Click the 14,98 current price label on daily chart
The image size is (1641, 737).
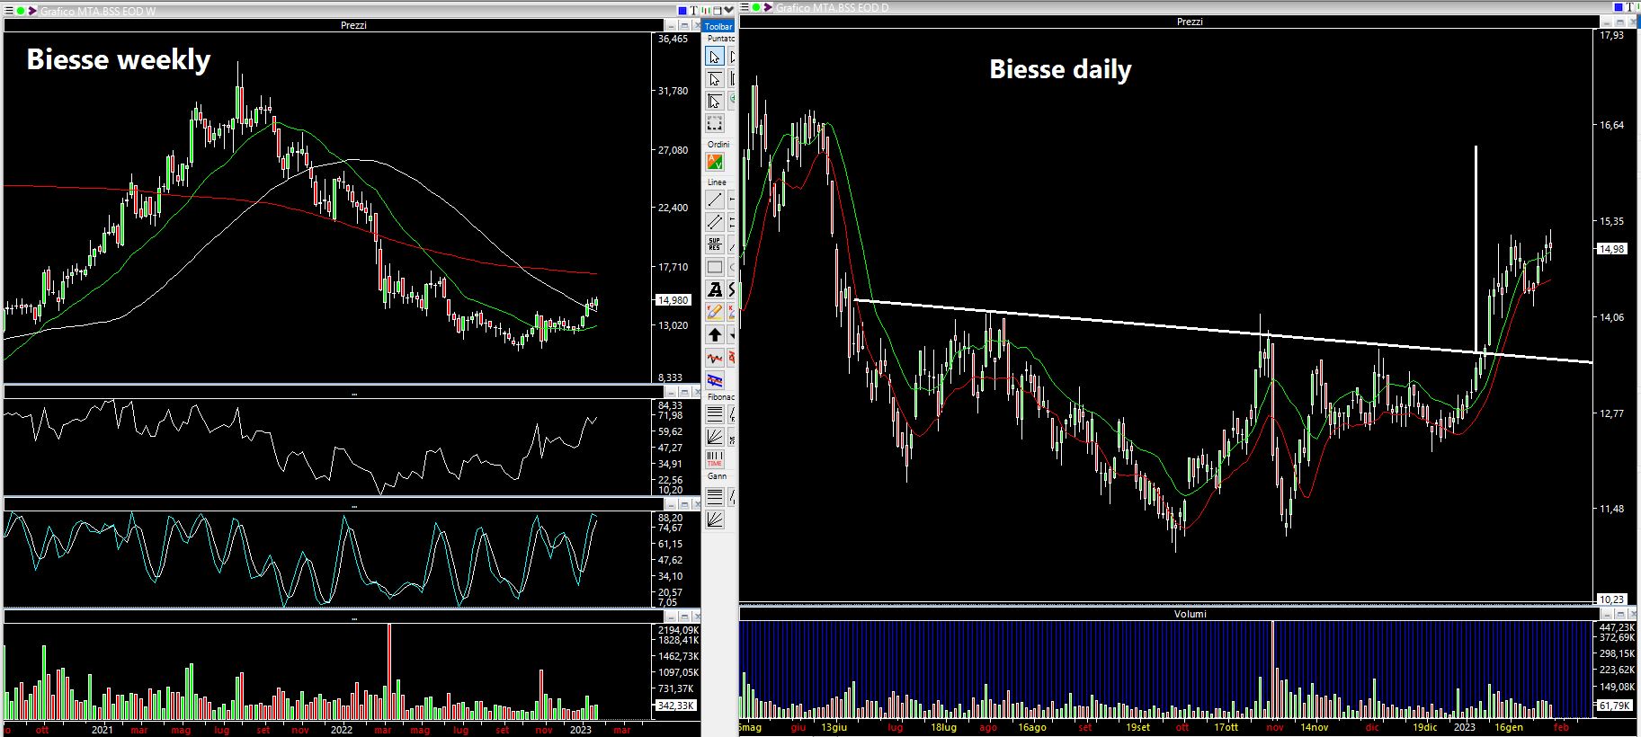coord(1612,249)
